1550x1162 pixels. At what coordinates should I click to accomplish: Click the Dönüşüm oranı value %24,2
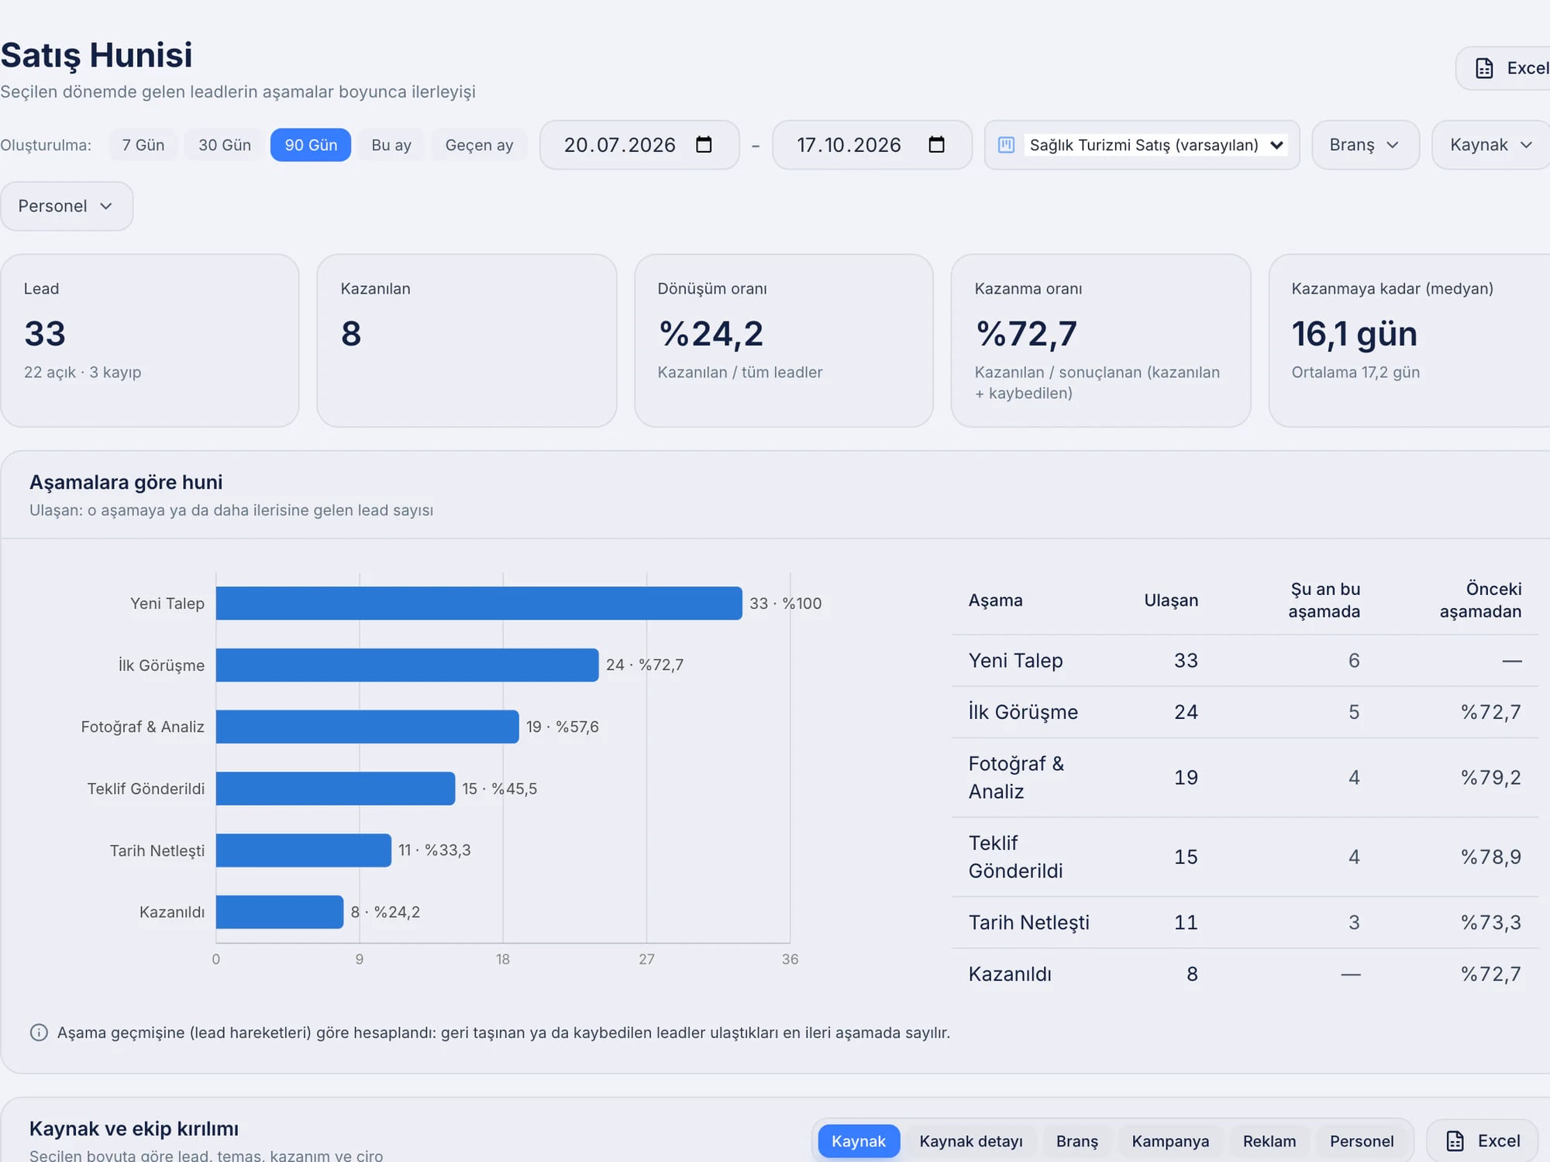pos(711,334)
